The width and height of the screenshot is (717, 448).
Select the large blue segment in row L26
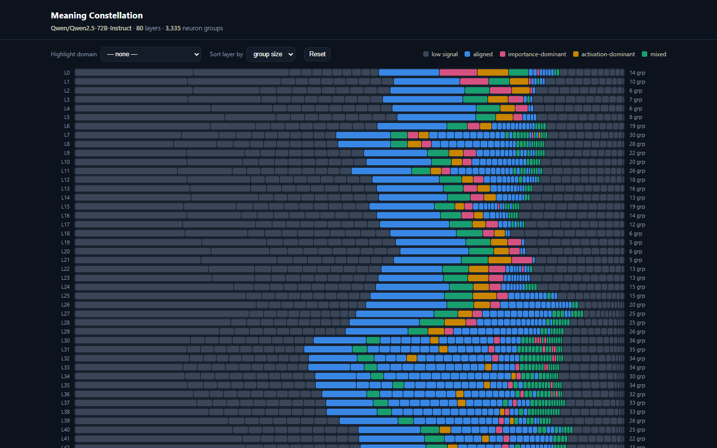click(406, 305)
